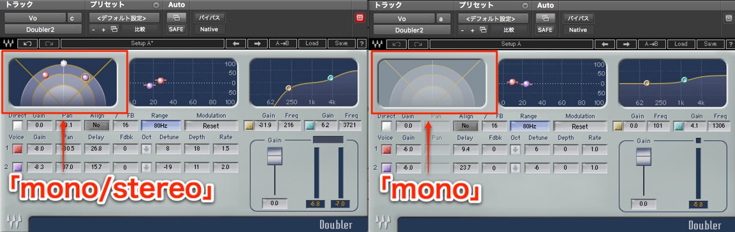
Task: Click output Gain fader handle in left window
Action: pos(274,155)
